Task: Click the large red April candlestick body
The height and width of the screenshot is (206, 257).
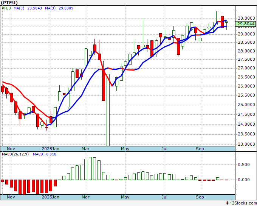Action: [x=104, y=85]
